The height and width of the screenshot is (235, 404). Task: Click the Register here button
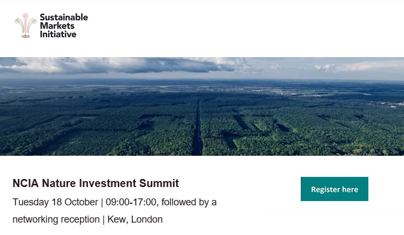334,189
